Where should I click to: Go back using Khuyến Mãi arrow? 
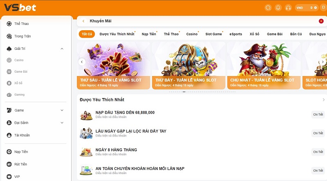point(83,21)
